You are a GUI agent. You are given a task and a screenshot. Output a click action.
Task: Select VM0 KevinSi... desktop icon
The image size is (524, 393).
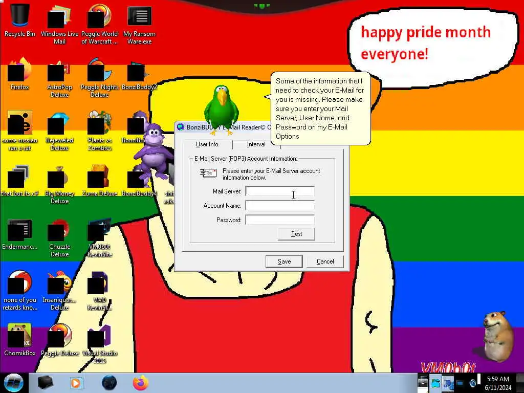[x=99, y=291]
